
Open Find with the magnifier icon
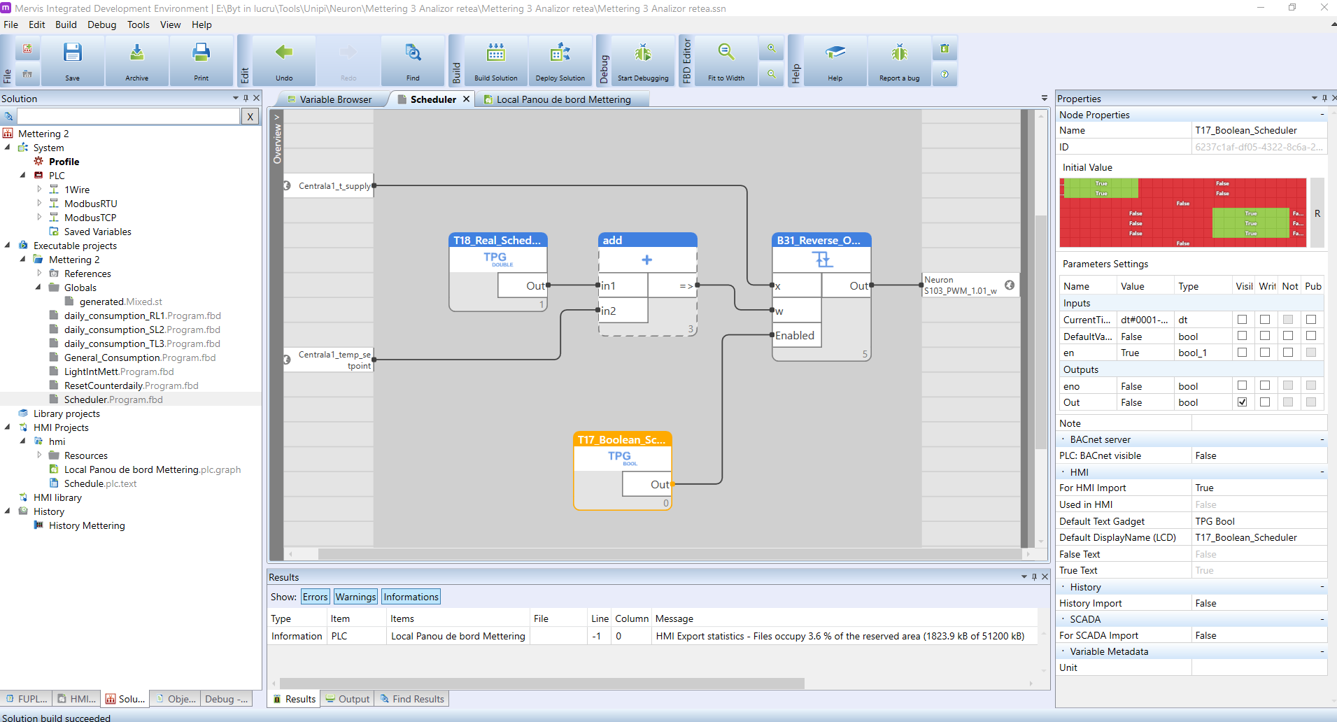pos(413,54)
